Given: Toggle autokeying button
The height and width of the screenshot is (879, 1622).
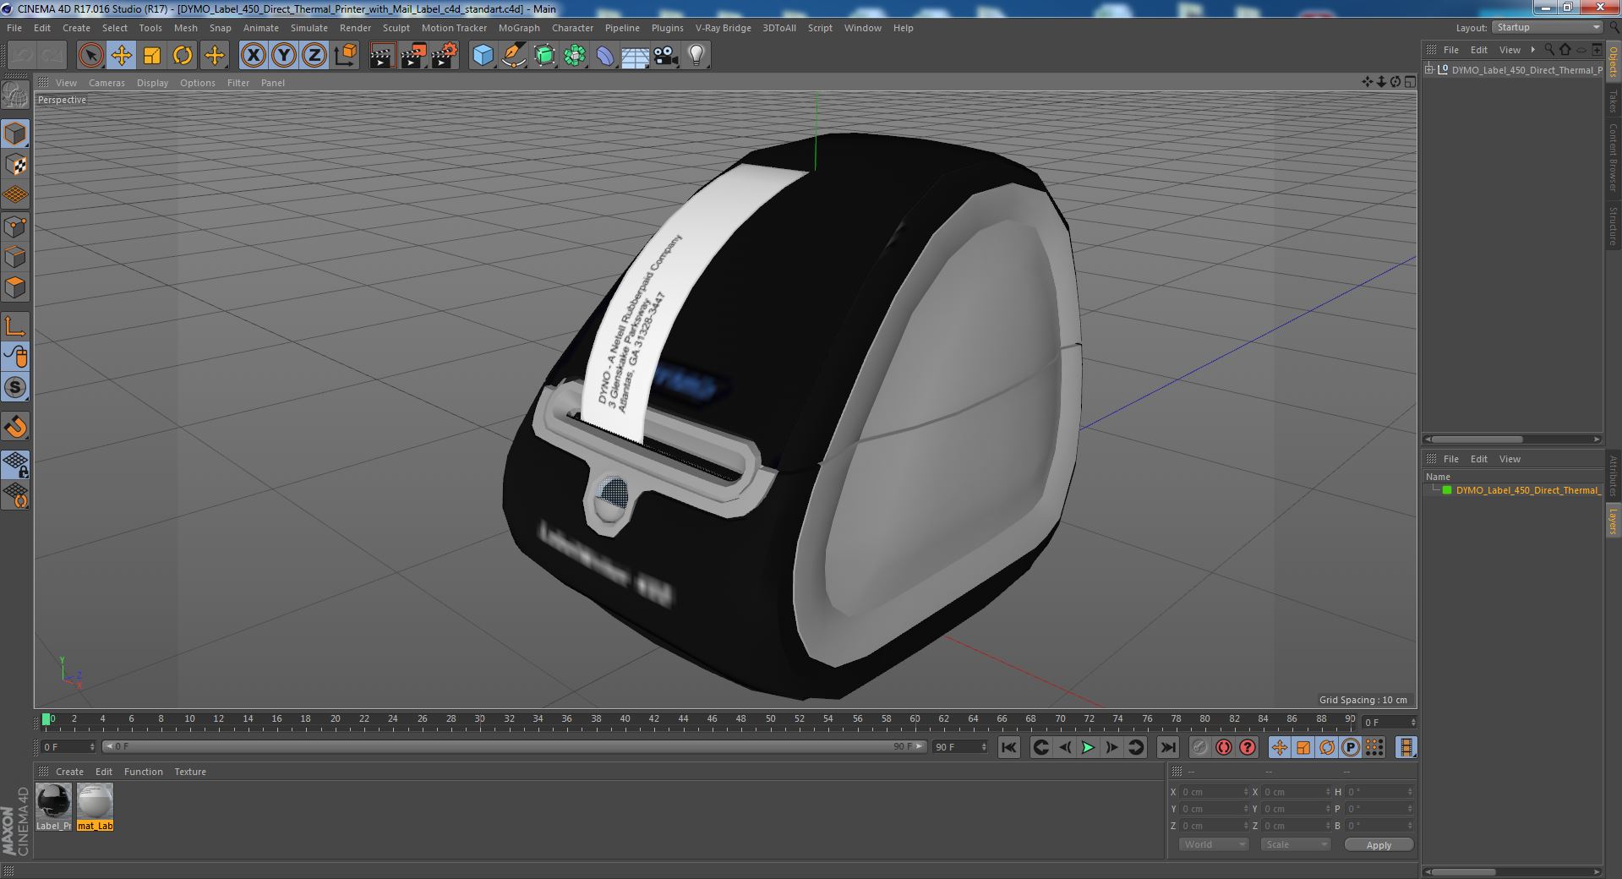Looking at the screenshot, I should (x=1223, y=747).
